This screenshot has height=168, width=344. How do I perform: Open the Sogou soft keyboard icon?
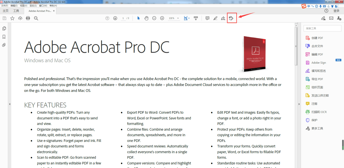(324, 6)
